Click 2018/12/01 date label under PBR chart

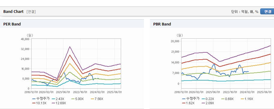pos(181,92)
